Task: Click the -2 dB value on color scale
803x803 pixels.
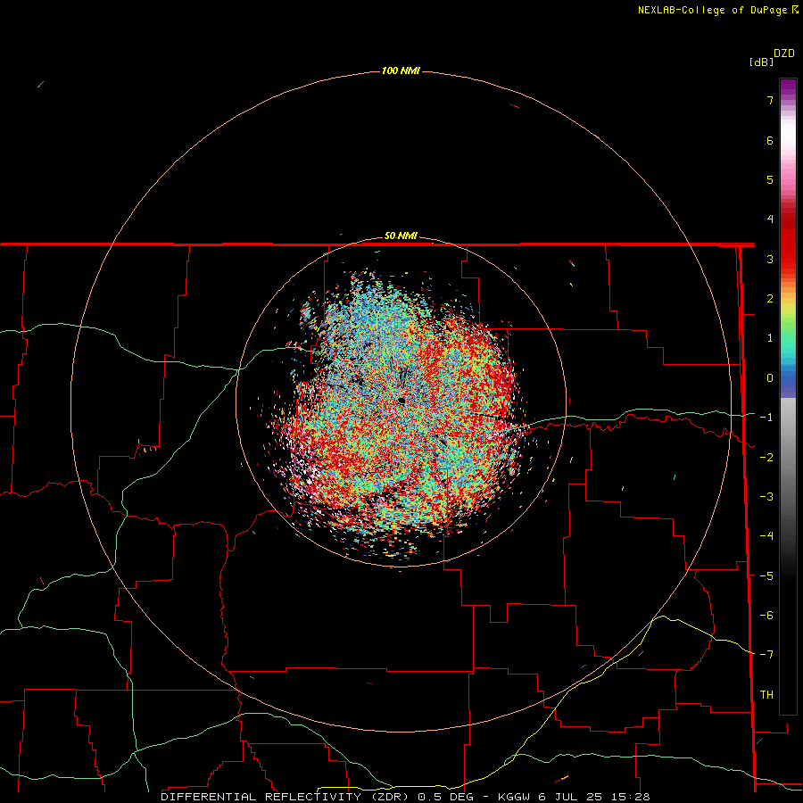Action: [766, 457]
